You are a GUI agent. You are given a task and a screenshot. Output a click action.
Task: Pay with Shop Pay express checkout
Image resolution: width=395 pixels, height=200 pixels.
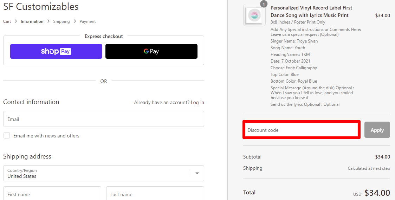56,51
